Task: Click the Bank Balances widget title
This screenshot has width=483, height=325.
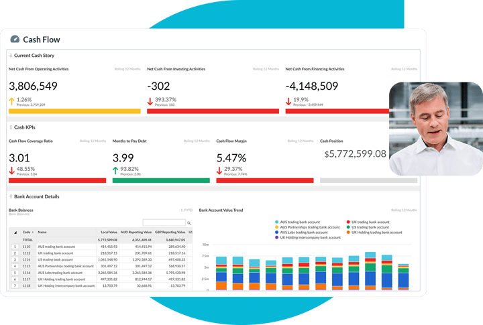Action: point(21,210)
